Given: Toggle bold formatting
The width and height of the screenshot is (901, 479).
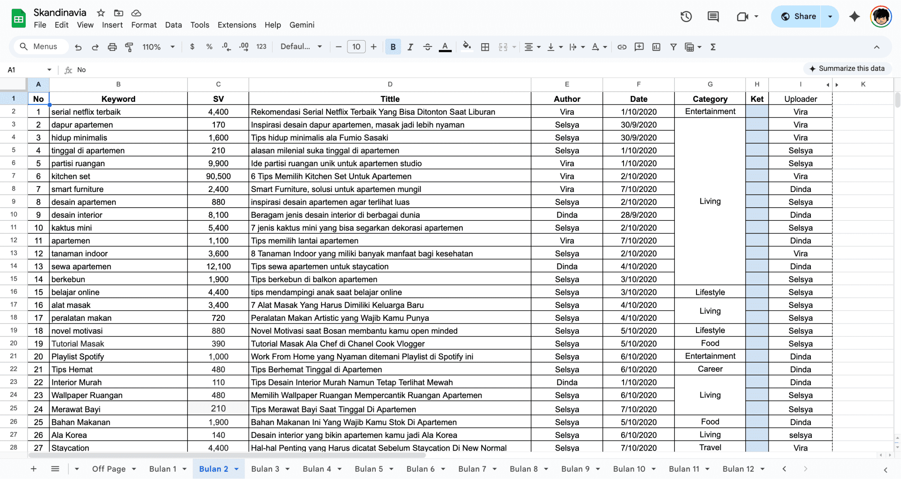Looking at the screenshot, I should pyautogui.click(x=393, y=47).
